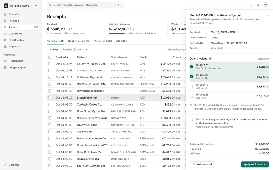Remove the Received Oct 1 – 14 filter chip
The width and height of the screenshot is (273, 170).
(86, 50)
